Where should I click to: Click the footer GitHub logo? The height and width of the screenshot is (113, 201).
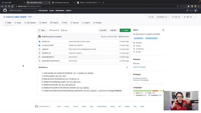click(x=36, y=106)
